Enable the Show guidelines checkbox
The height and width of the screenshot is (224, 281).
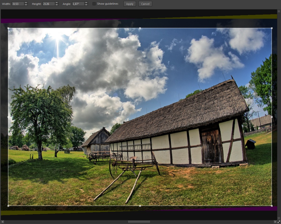[94, 4]
